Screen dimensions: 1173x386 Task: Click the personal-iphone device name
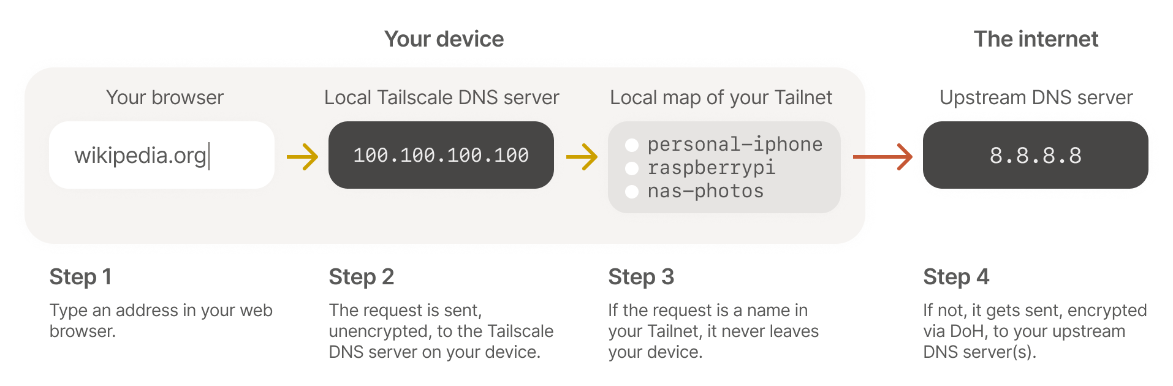point(735,145)
